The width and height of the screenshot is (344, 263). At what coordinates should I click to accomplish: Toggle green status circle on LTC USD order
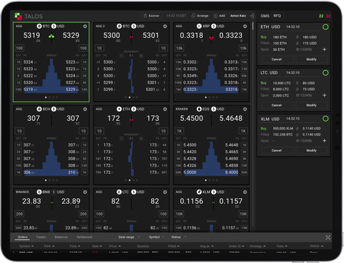pyautogui.click(x=326, y=73)
